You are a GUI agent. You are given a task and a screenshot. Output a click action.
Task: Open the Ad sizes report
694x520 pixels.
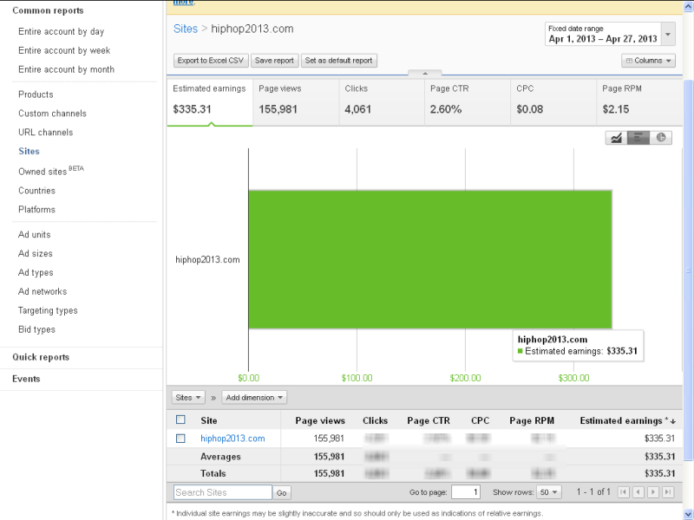click(x=36, y=253)
